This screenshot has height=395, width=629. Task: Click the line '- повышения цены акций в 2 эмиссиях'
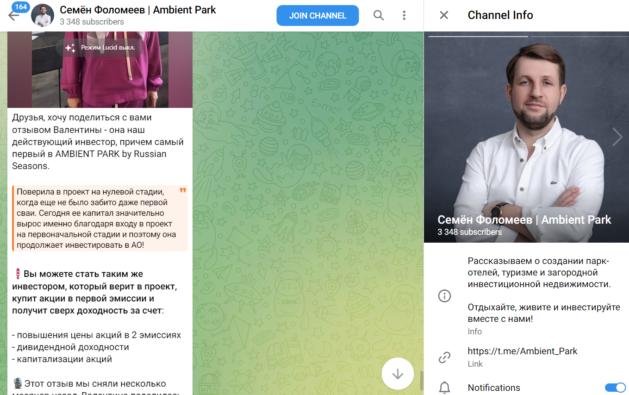point(97,335)
